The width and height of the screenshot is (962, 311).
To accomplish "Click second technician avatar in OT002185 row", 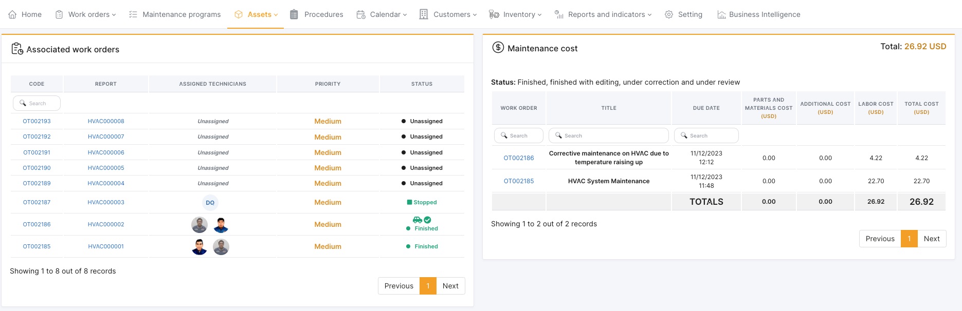I will [221, 247].
